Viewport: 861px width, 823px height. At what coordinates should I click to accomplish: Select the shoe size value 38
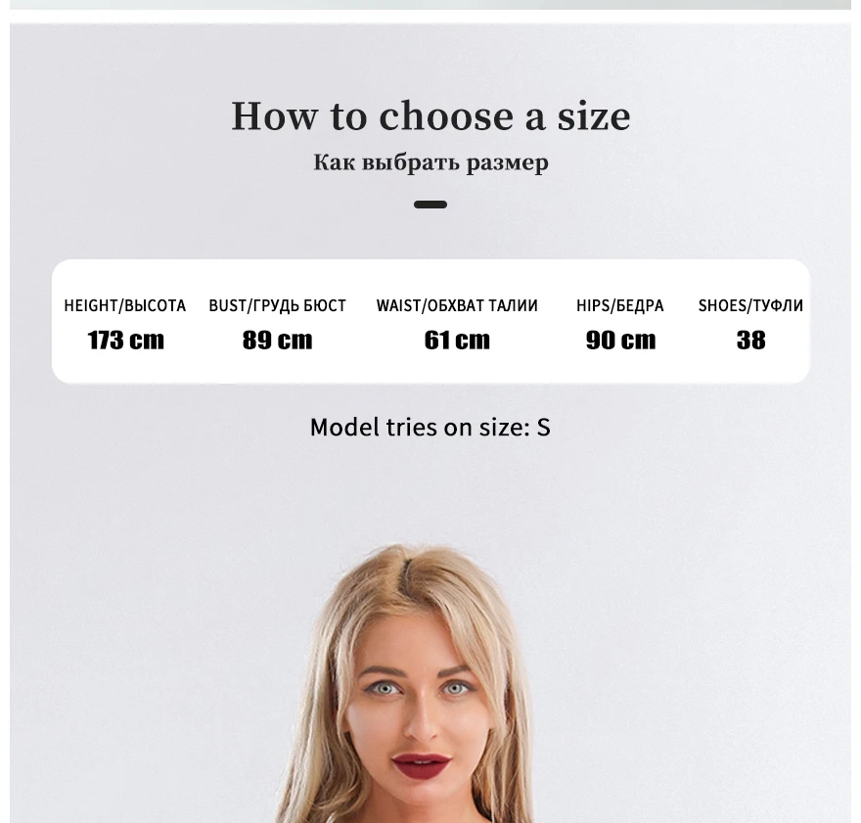tap(750, 340)
